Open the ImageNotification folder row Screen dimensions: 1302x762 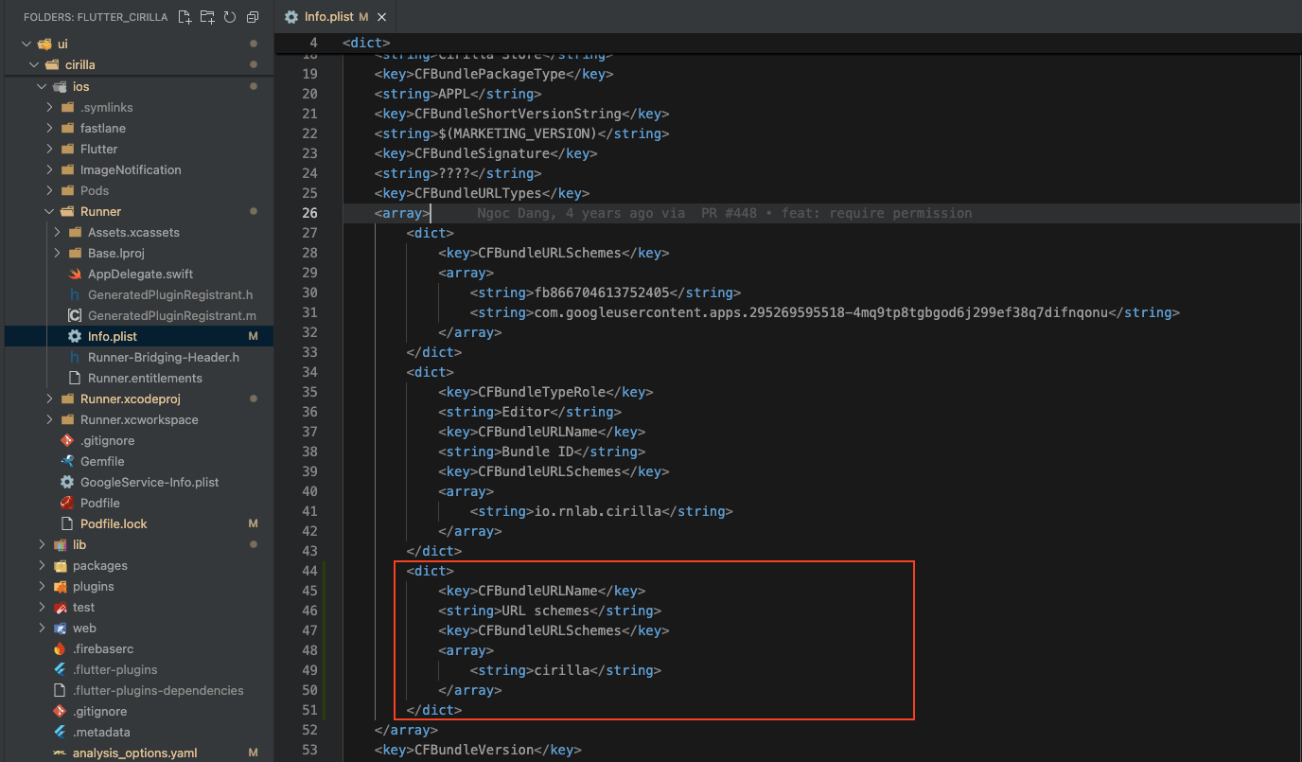pos(138,169)
